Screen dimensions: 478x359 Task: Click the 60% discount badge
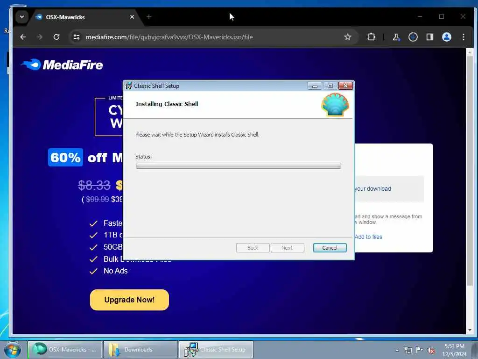65,158
